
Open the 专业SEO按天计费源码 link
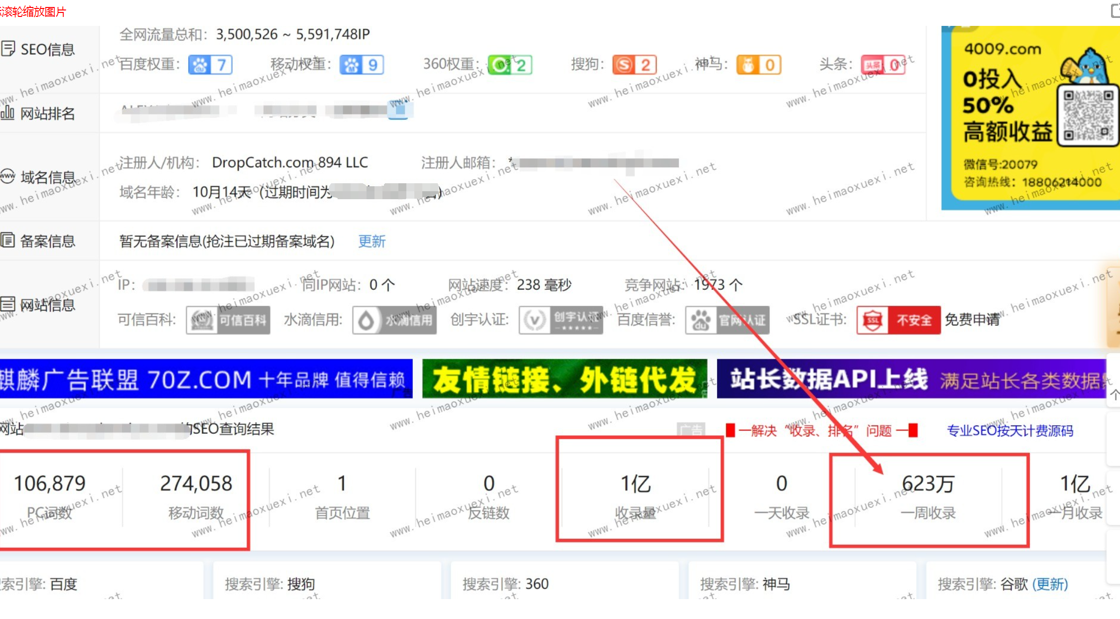(x=1009, y=431)
